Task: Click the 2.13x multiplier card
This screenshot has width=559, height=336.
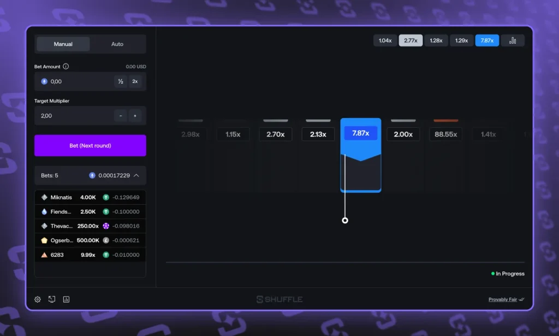Action: click(318, 134)
